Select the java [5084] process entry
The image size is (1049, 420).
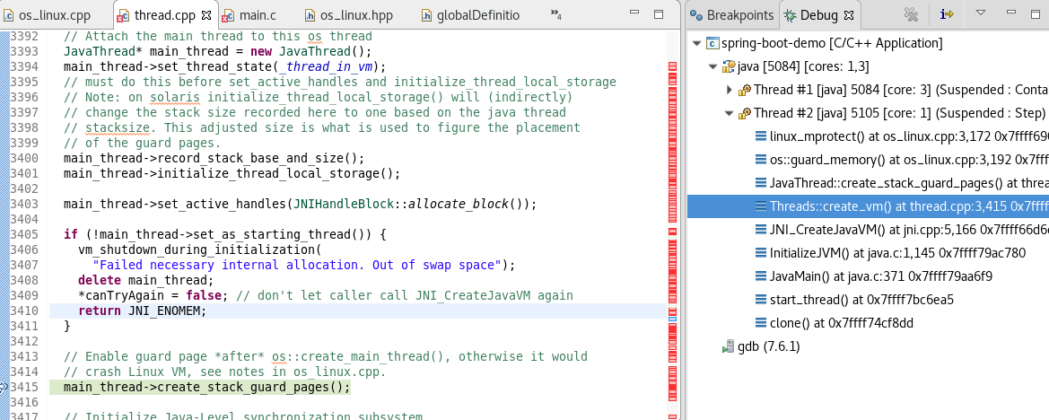[x=803, y=66]
